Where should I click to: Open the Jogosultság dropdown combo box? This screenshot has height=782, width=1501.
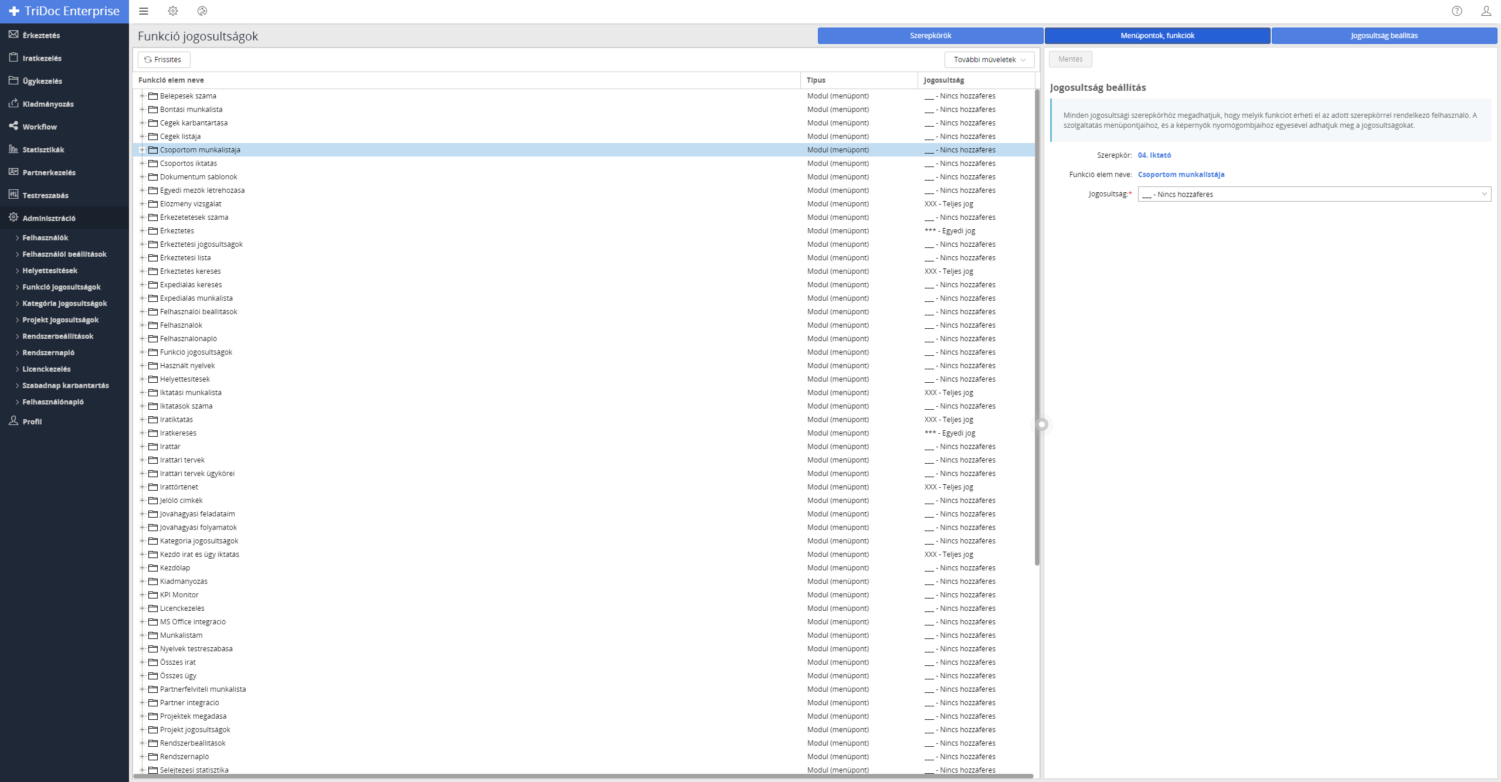[1314, 194]
